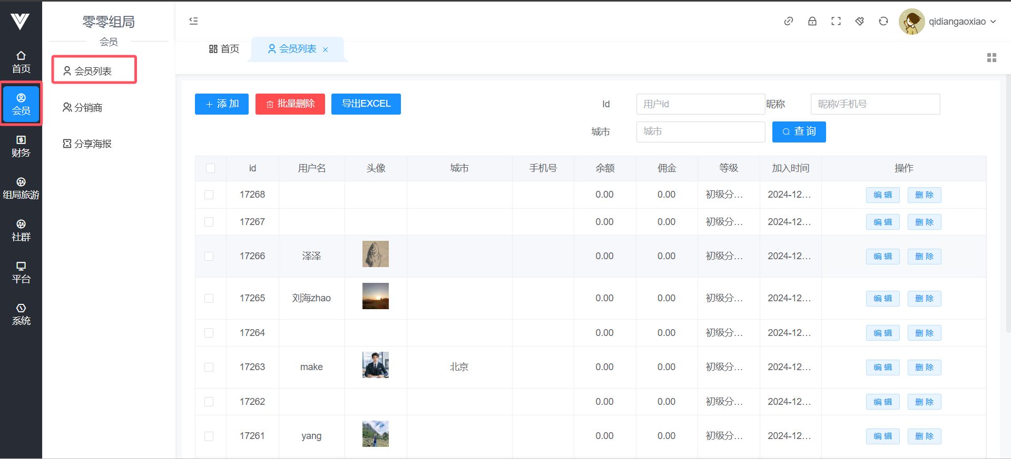Focus the 昵称/手机号 search field

[875, 104]
